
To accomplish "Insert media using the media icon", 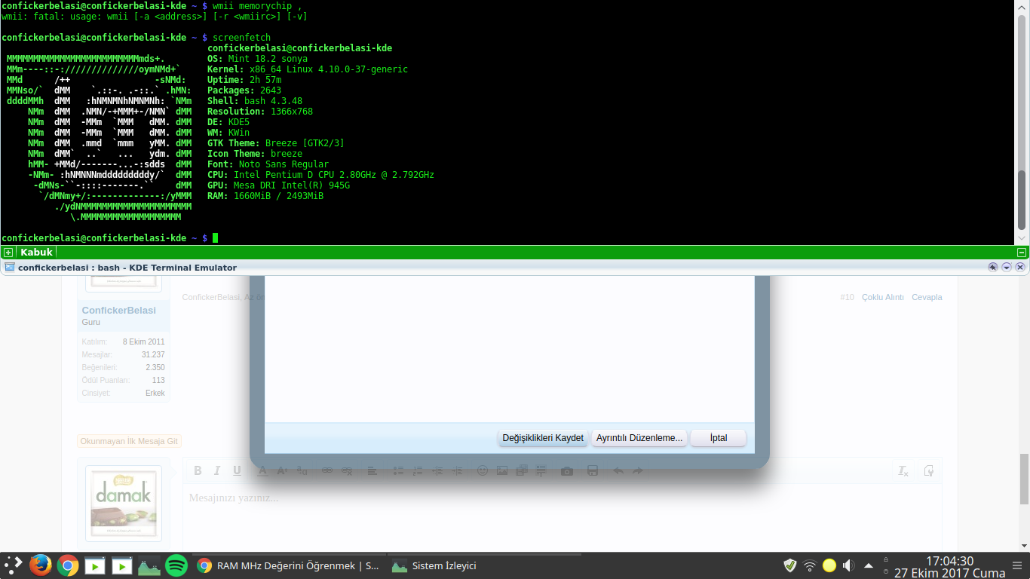I will click(x=522, y=470).
